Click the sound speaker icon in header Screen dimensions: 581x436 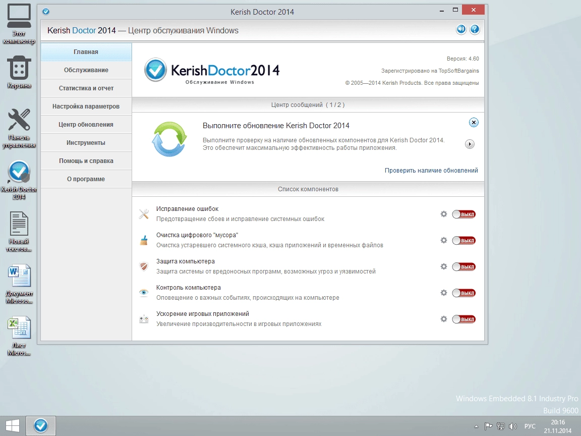(461, 29)
